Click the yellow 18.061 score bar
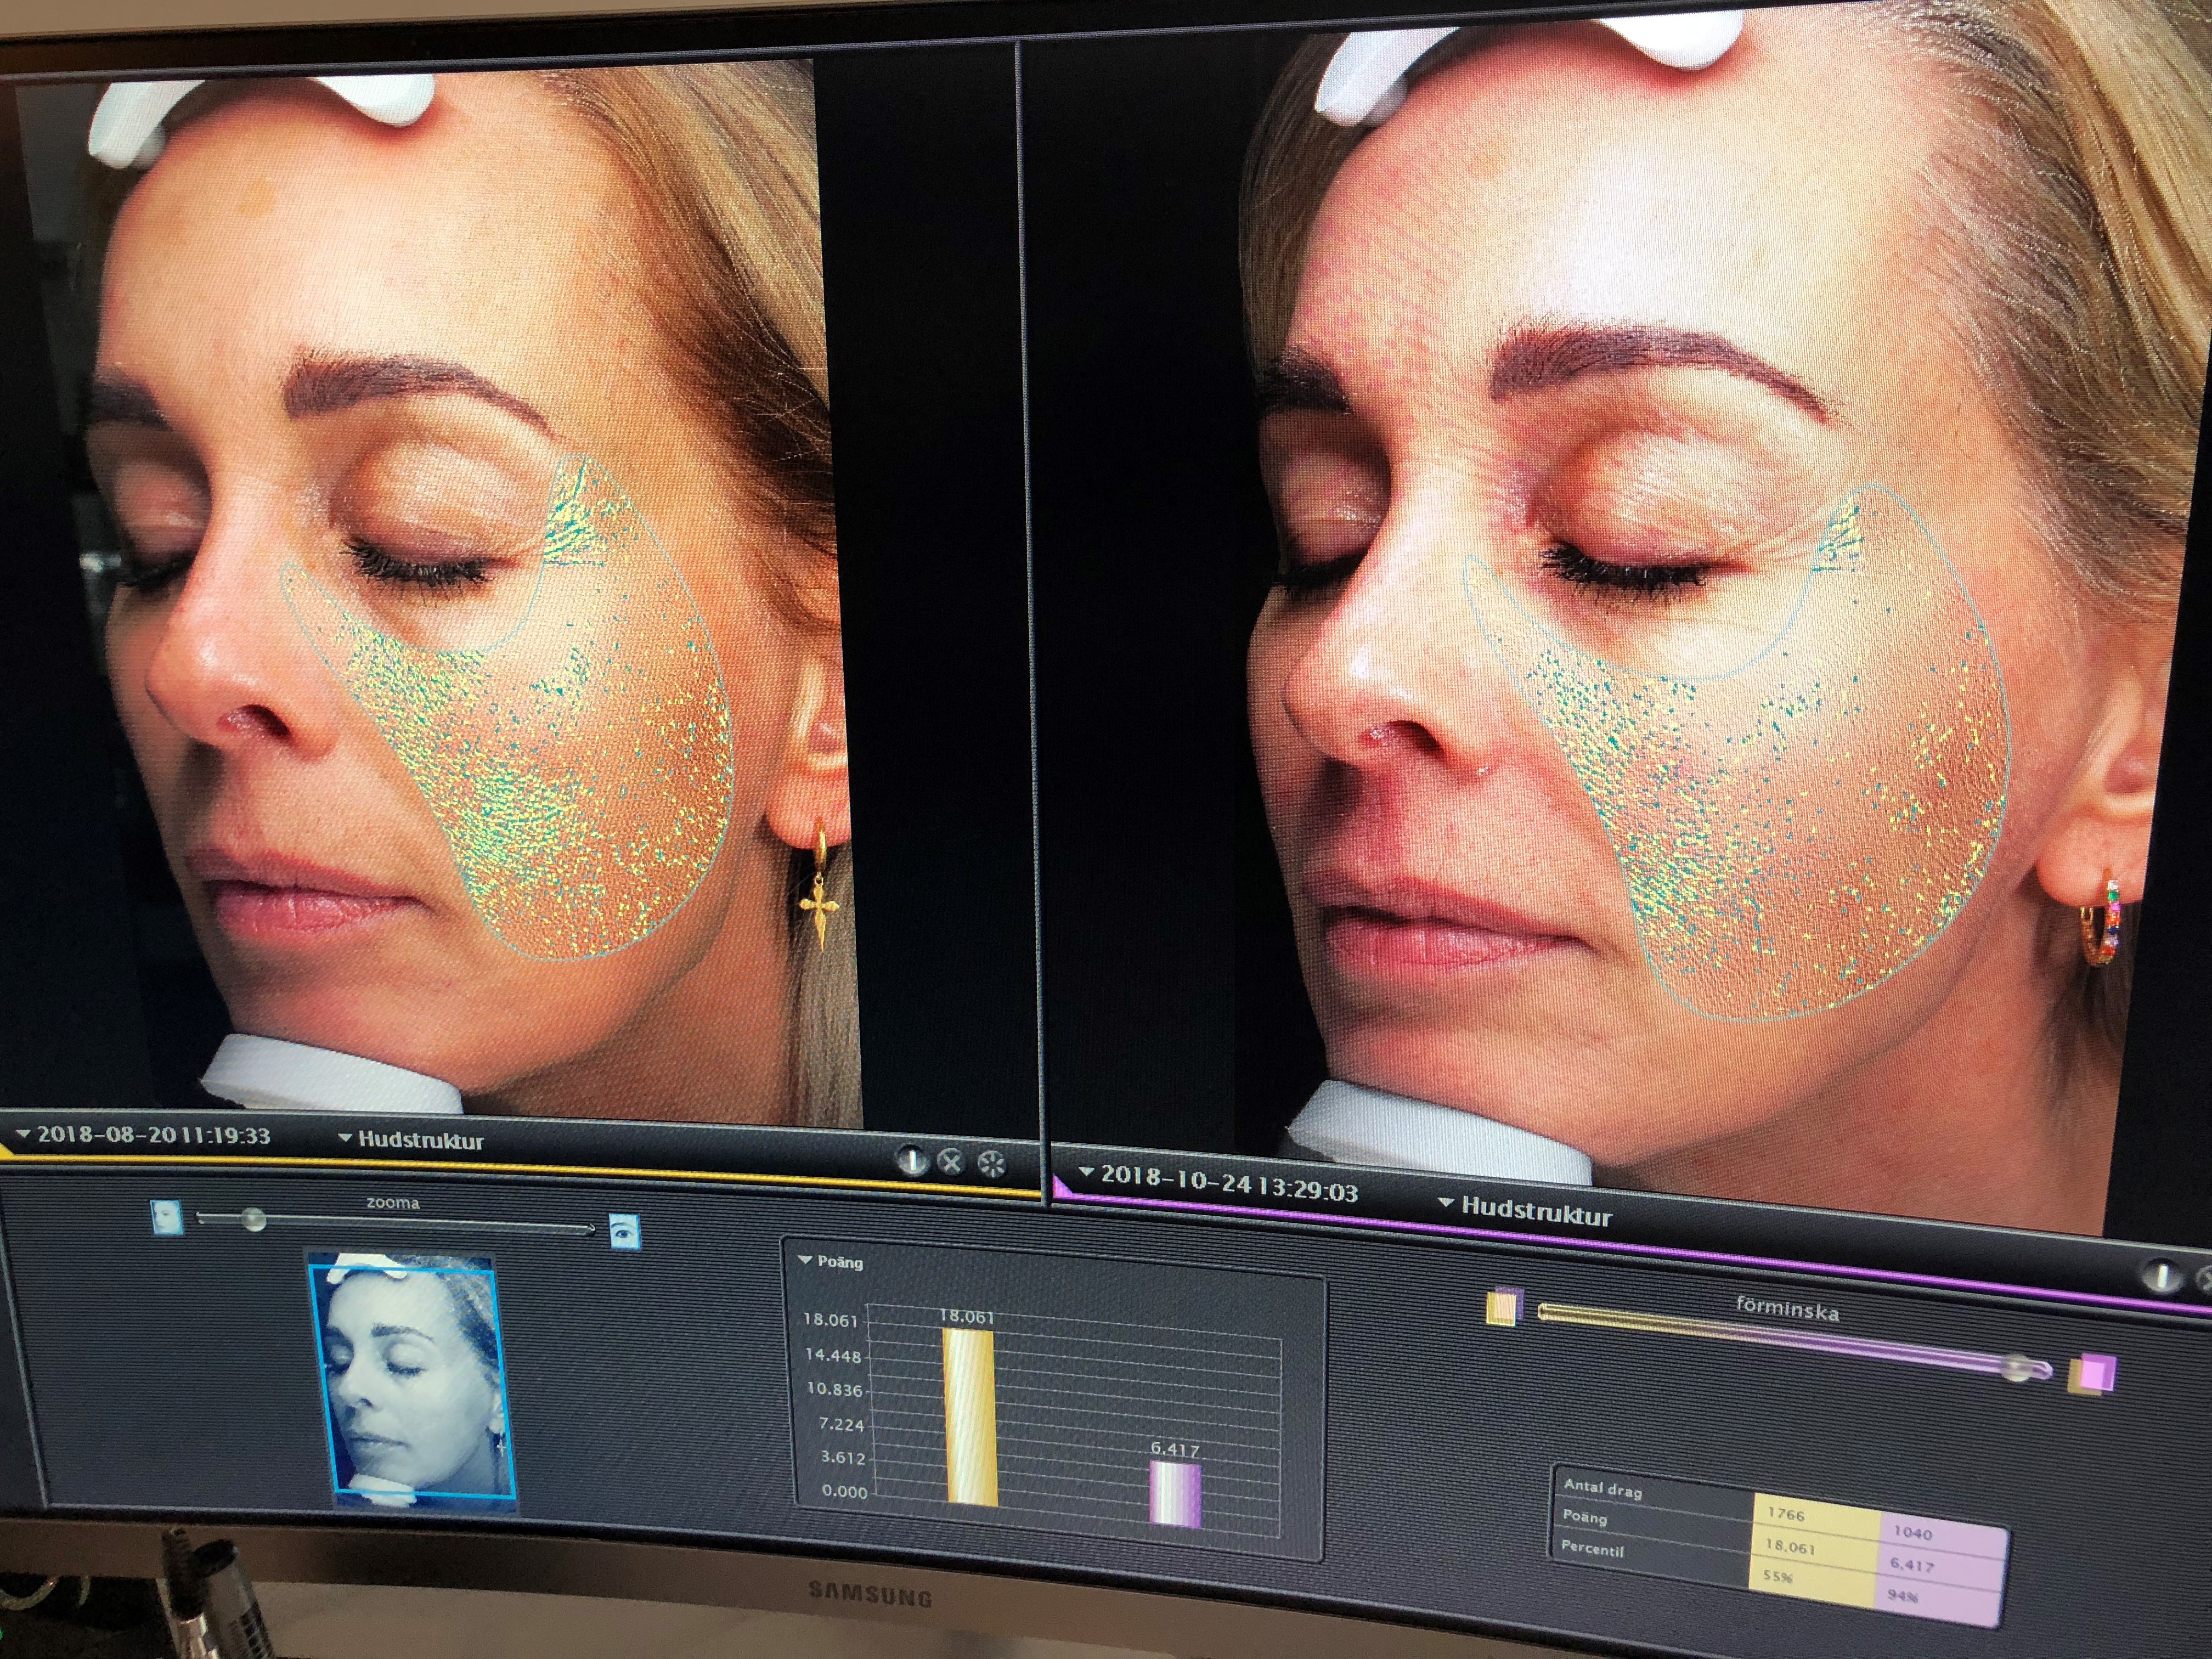The width and height of the screenshot is (2212, 1659). [970, 1415]
